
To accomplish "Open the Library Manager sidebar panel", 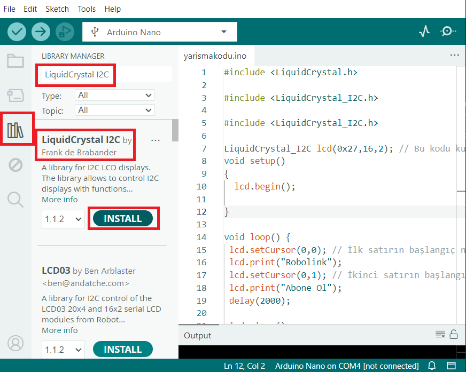I will [x=15, y=129].
